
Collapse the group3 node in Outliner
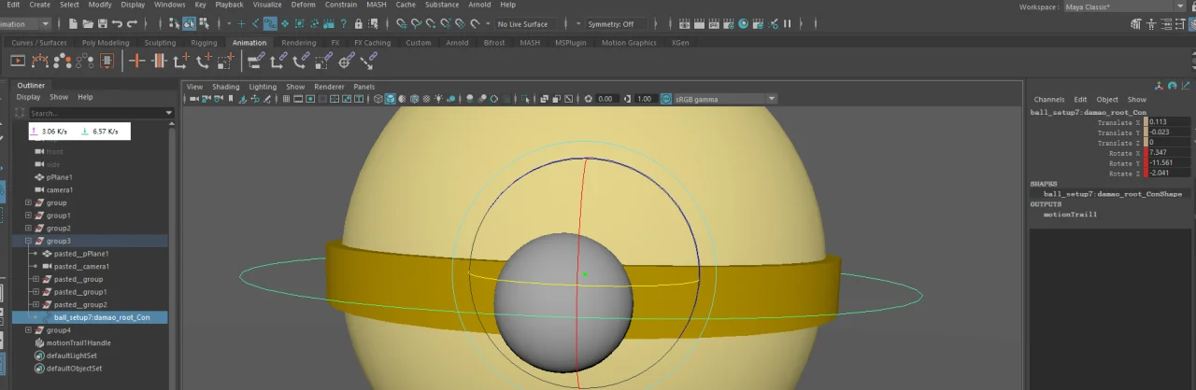(28, 241)
